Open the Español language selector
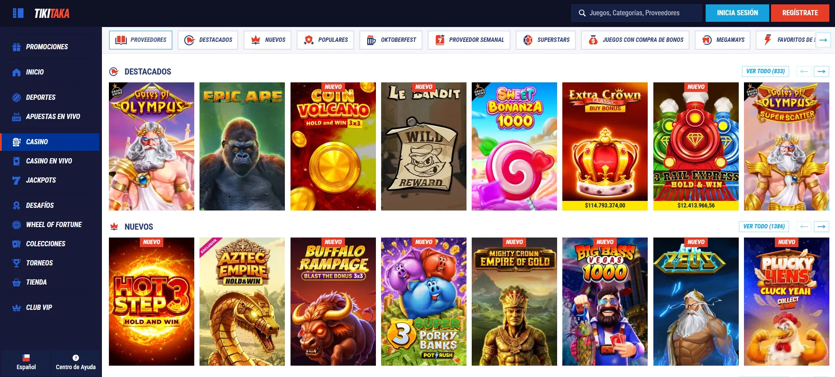 [x=26, y=362]
